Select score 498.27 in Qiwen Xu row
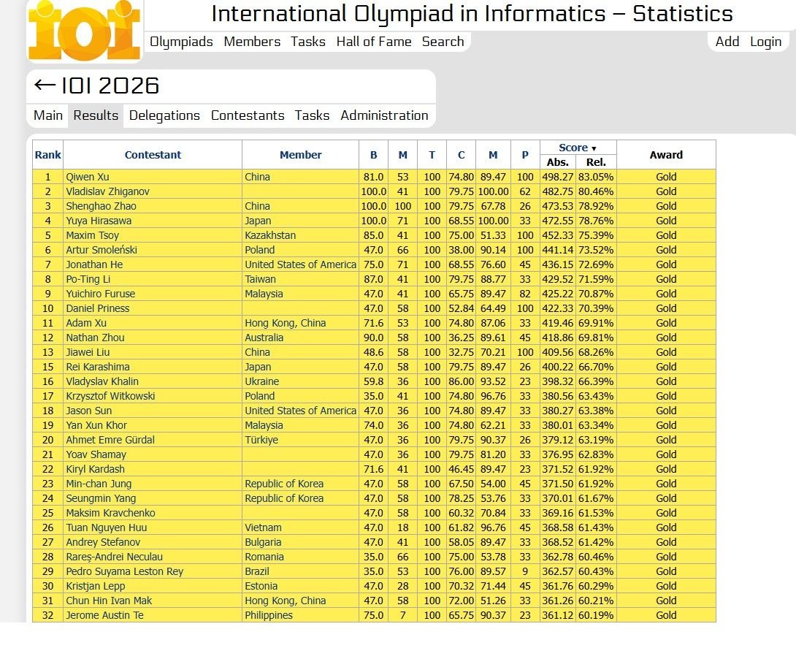This screenshot has height=659, width=796. (557, 177)
